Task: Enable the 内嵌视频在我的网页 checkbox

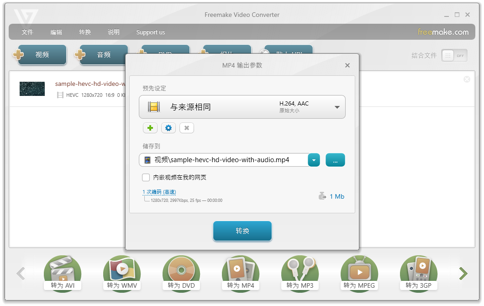Action: pos(145,177)
